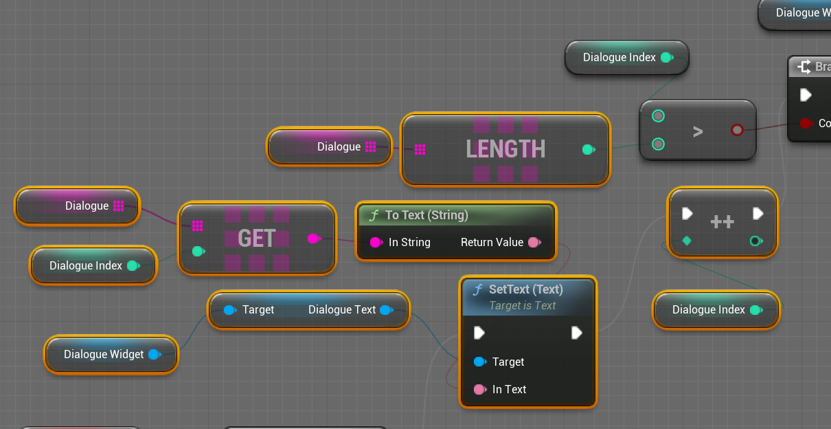This screenshot has width=831, height=429.
Task: Select the To Text (String) node title
Action: [x=426, y=215]
